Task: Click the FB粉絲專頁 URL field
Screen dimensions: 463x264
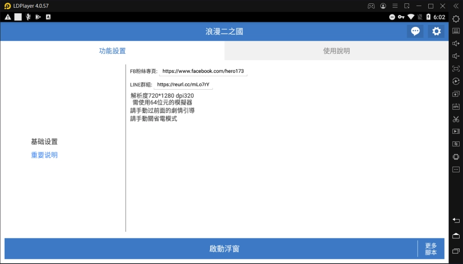Action: click(x=203, y=71)
